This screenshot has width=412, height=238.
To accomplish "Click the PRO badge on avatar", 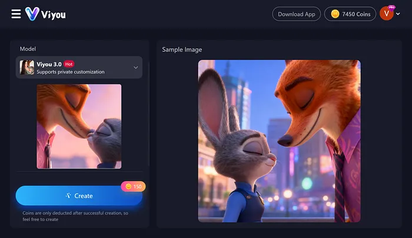I will pos(391,8).
